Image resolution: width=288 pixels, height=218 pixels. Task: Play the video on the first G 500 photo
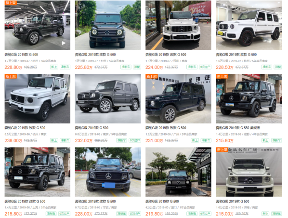point(64,43)
